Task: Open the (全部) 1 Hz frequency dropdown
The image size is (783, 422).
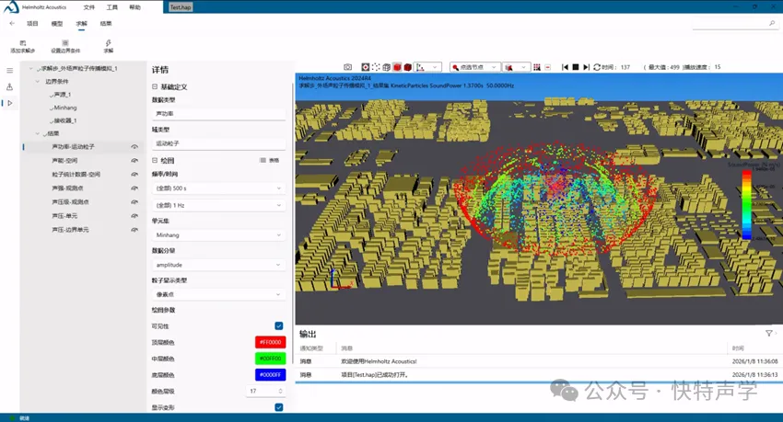Action: point(218,205)
